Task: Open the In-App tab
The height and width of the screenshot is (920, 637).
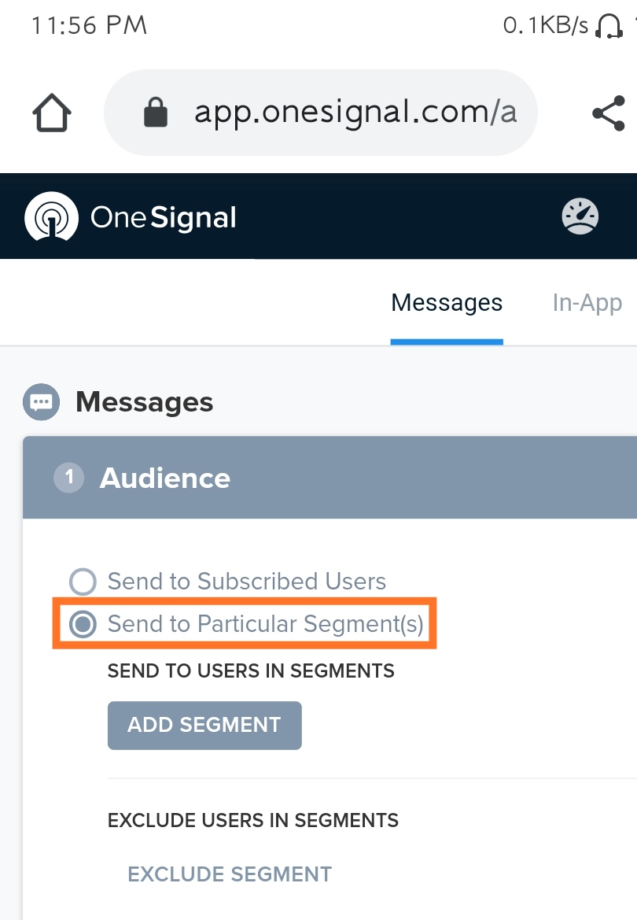Action: [x=587, y=303]
